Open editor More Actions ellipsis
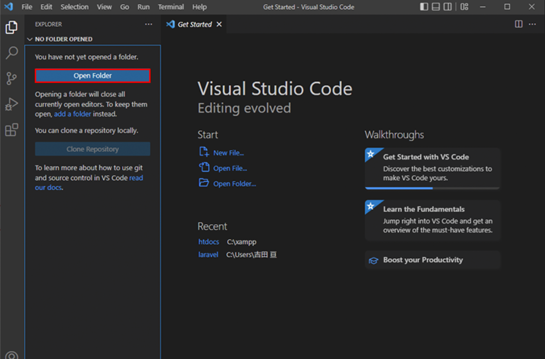The width and height of the screenshot is (545, 359). point(532,24)
